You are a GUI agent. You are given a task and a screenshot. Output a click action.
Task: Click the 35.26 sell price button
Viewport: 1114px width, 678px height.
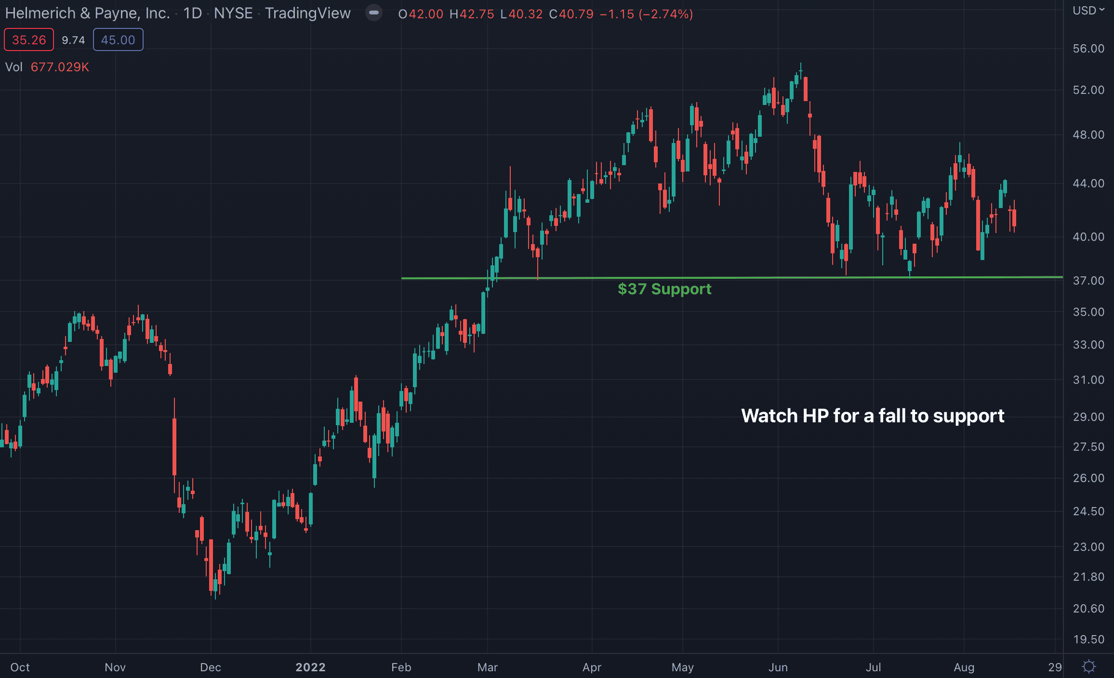click(29, 40)
